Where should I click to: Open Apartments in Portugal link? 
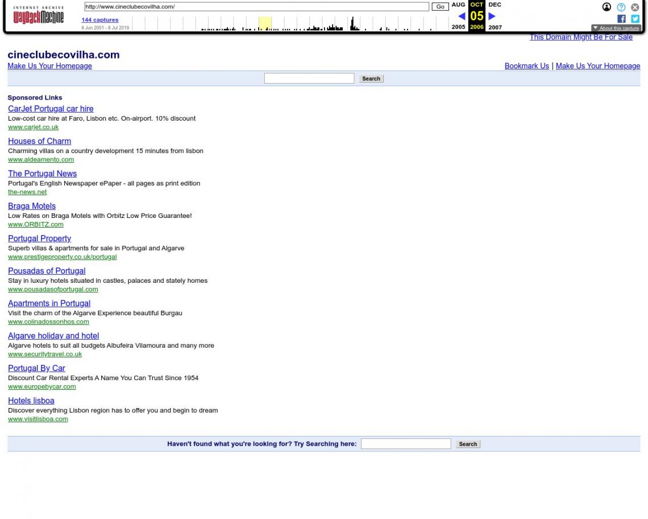click(x=49, y=303)
